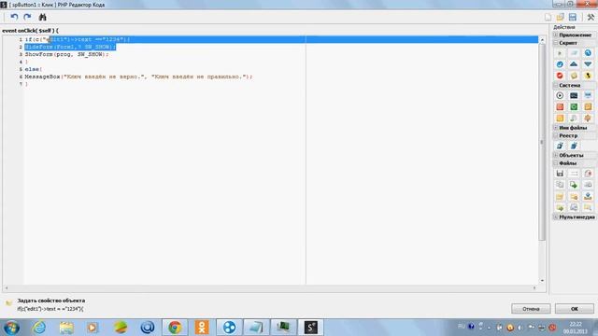Collapse the Файлы actions section
Image resolution: width=598 pixels, height=336 pixels.
point(556,163)
